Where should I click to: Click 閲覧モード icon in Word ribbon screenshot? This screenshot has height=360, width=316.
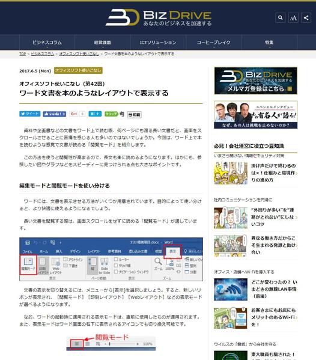tap(28, 264)
